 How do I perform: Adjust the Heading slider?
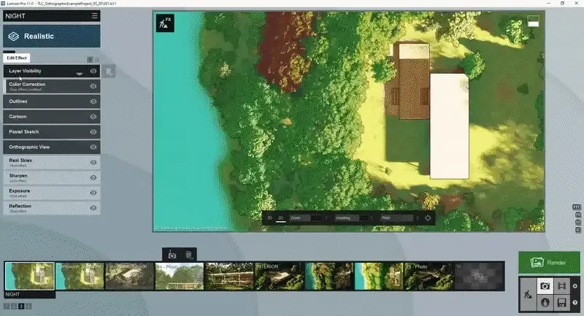coord(352,218)
